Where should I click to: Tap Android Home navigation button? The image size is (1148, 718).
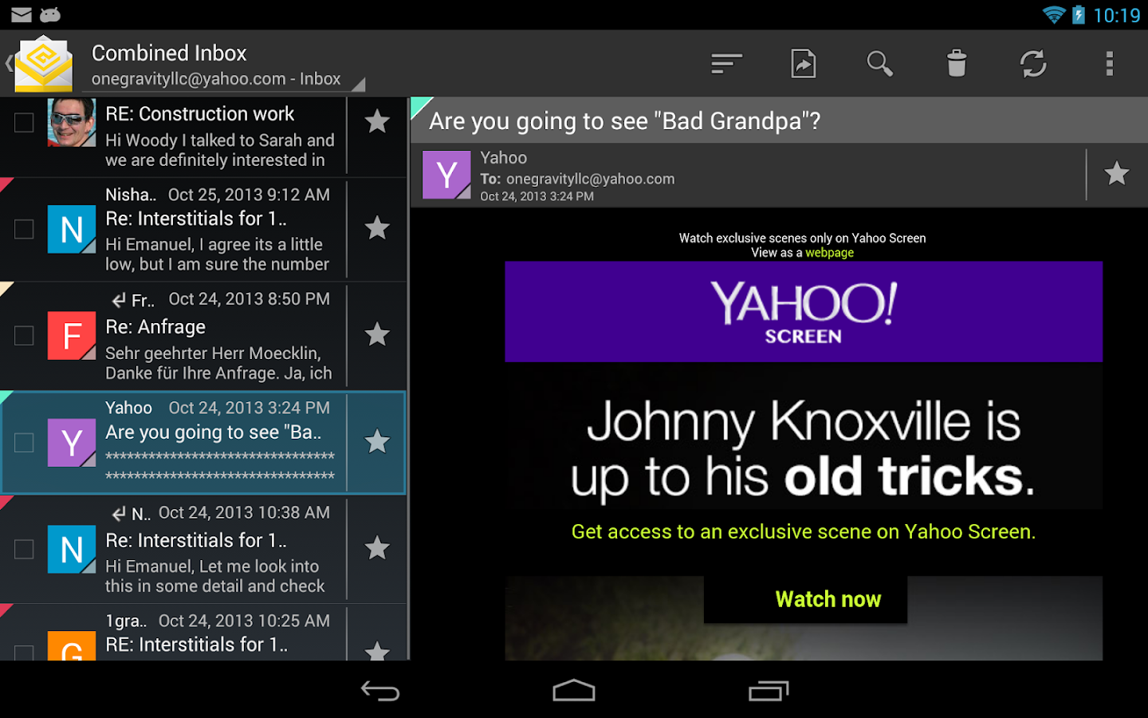click(574, 691)
